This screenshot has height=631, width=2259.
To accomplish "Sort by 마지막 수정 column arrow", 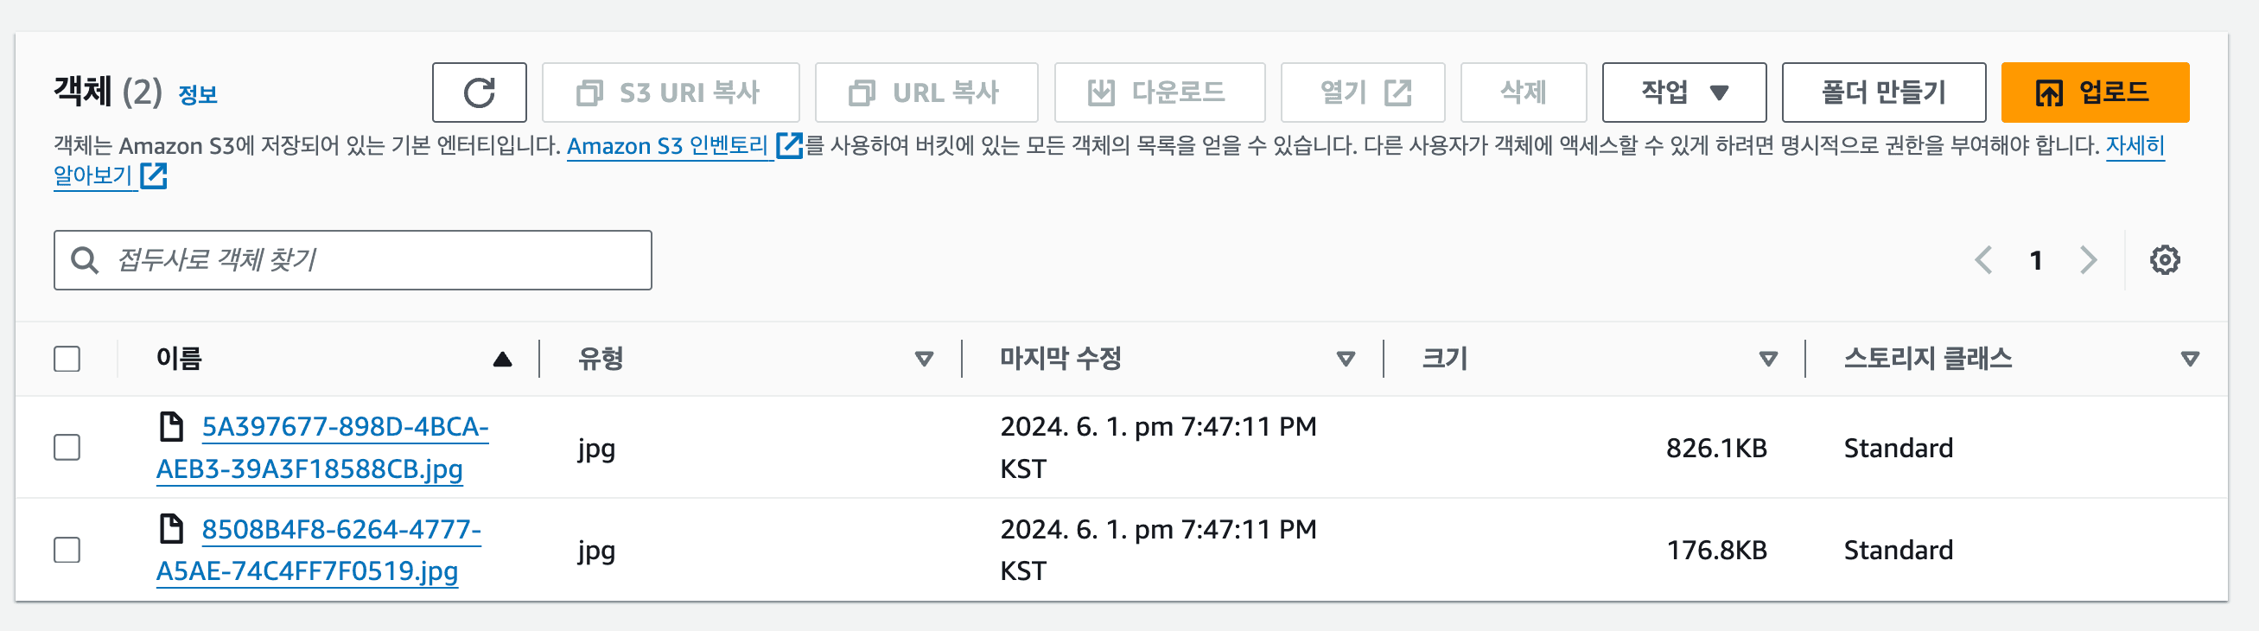I will point(1346,359).
